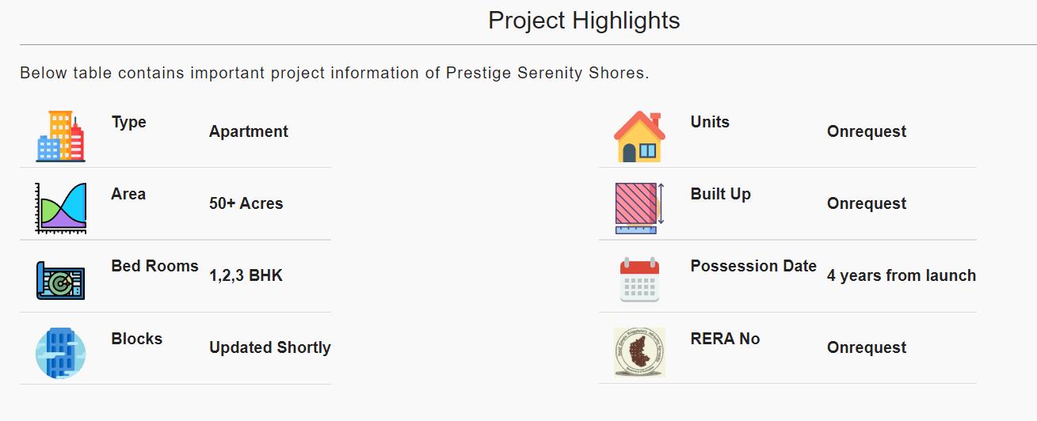Select the Apartment value text
The image size is (1037, 421).
[249, 131]
